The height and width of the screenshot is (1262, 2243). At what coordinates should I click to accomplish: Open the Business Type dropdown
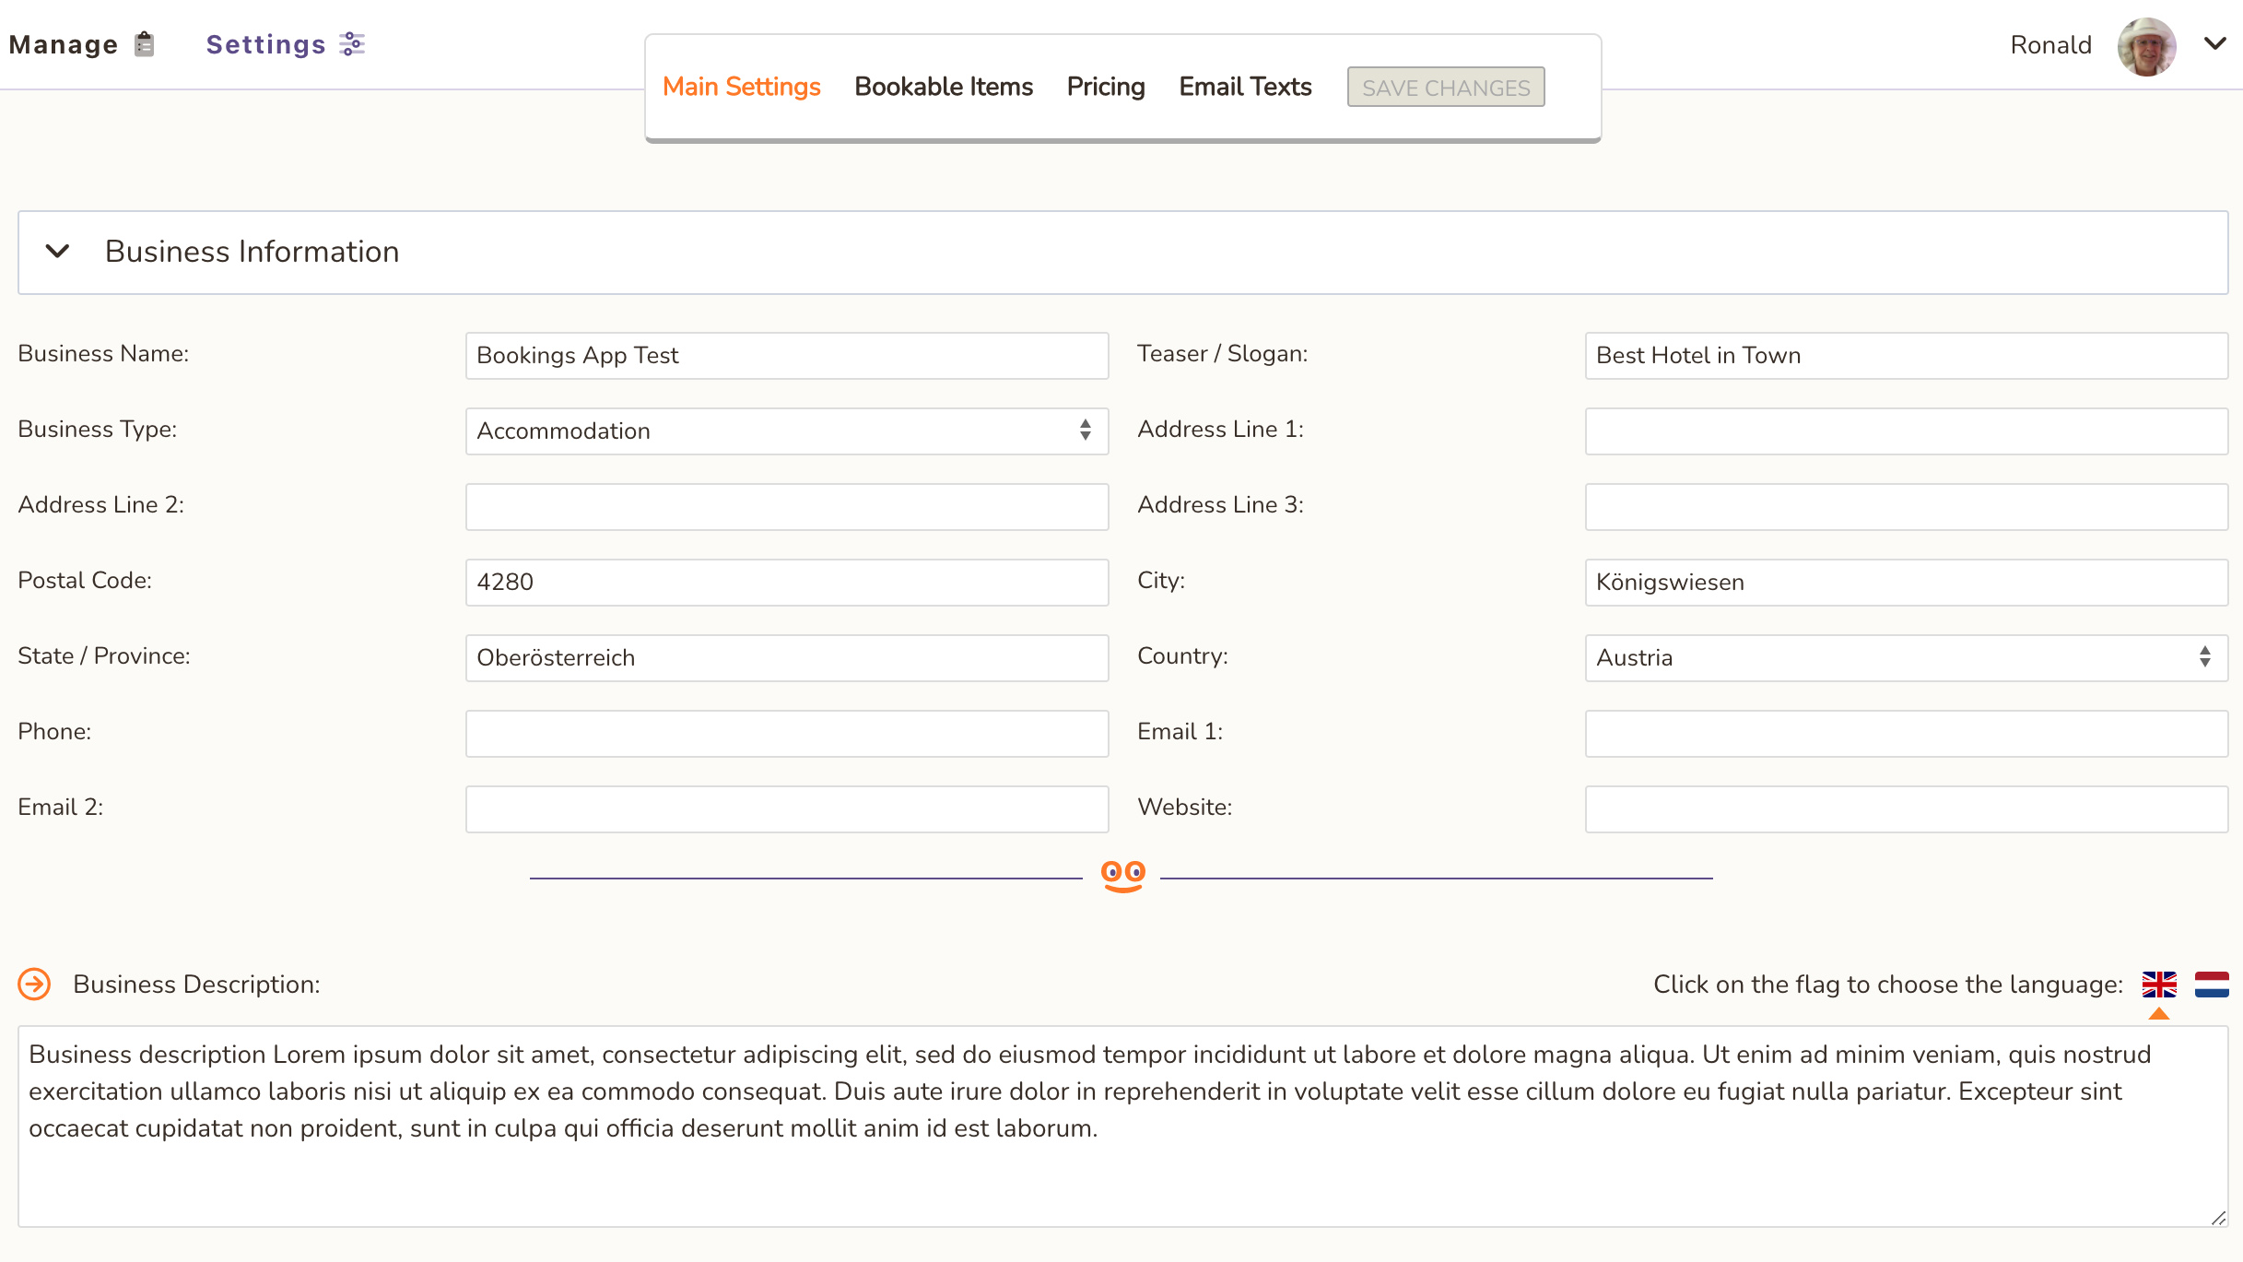point(786,431)
